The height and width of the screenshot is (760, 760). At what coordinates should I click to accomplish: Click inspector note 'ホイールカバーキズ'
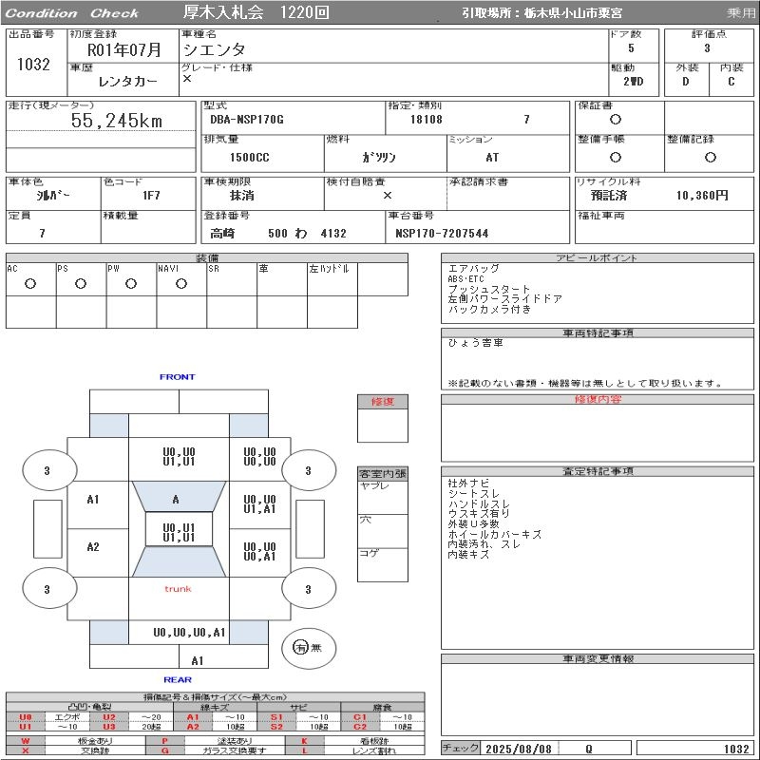[494, 534]
